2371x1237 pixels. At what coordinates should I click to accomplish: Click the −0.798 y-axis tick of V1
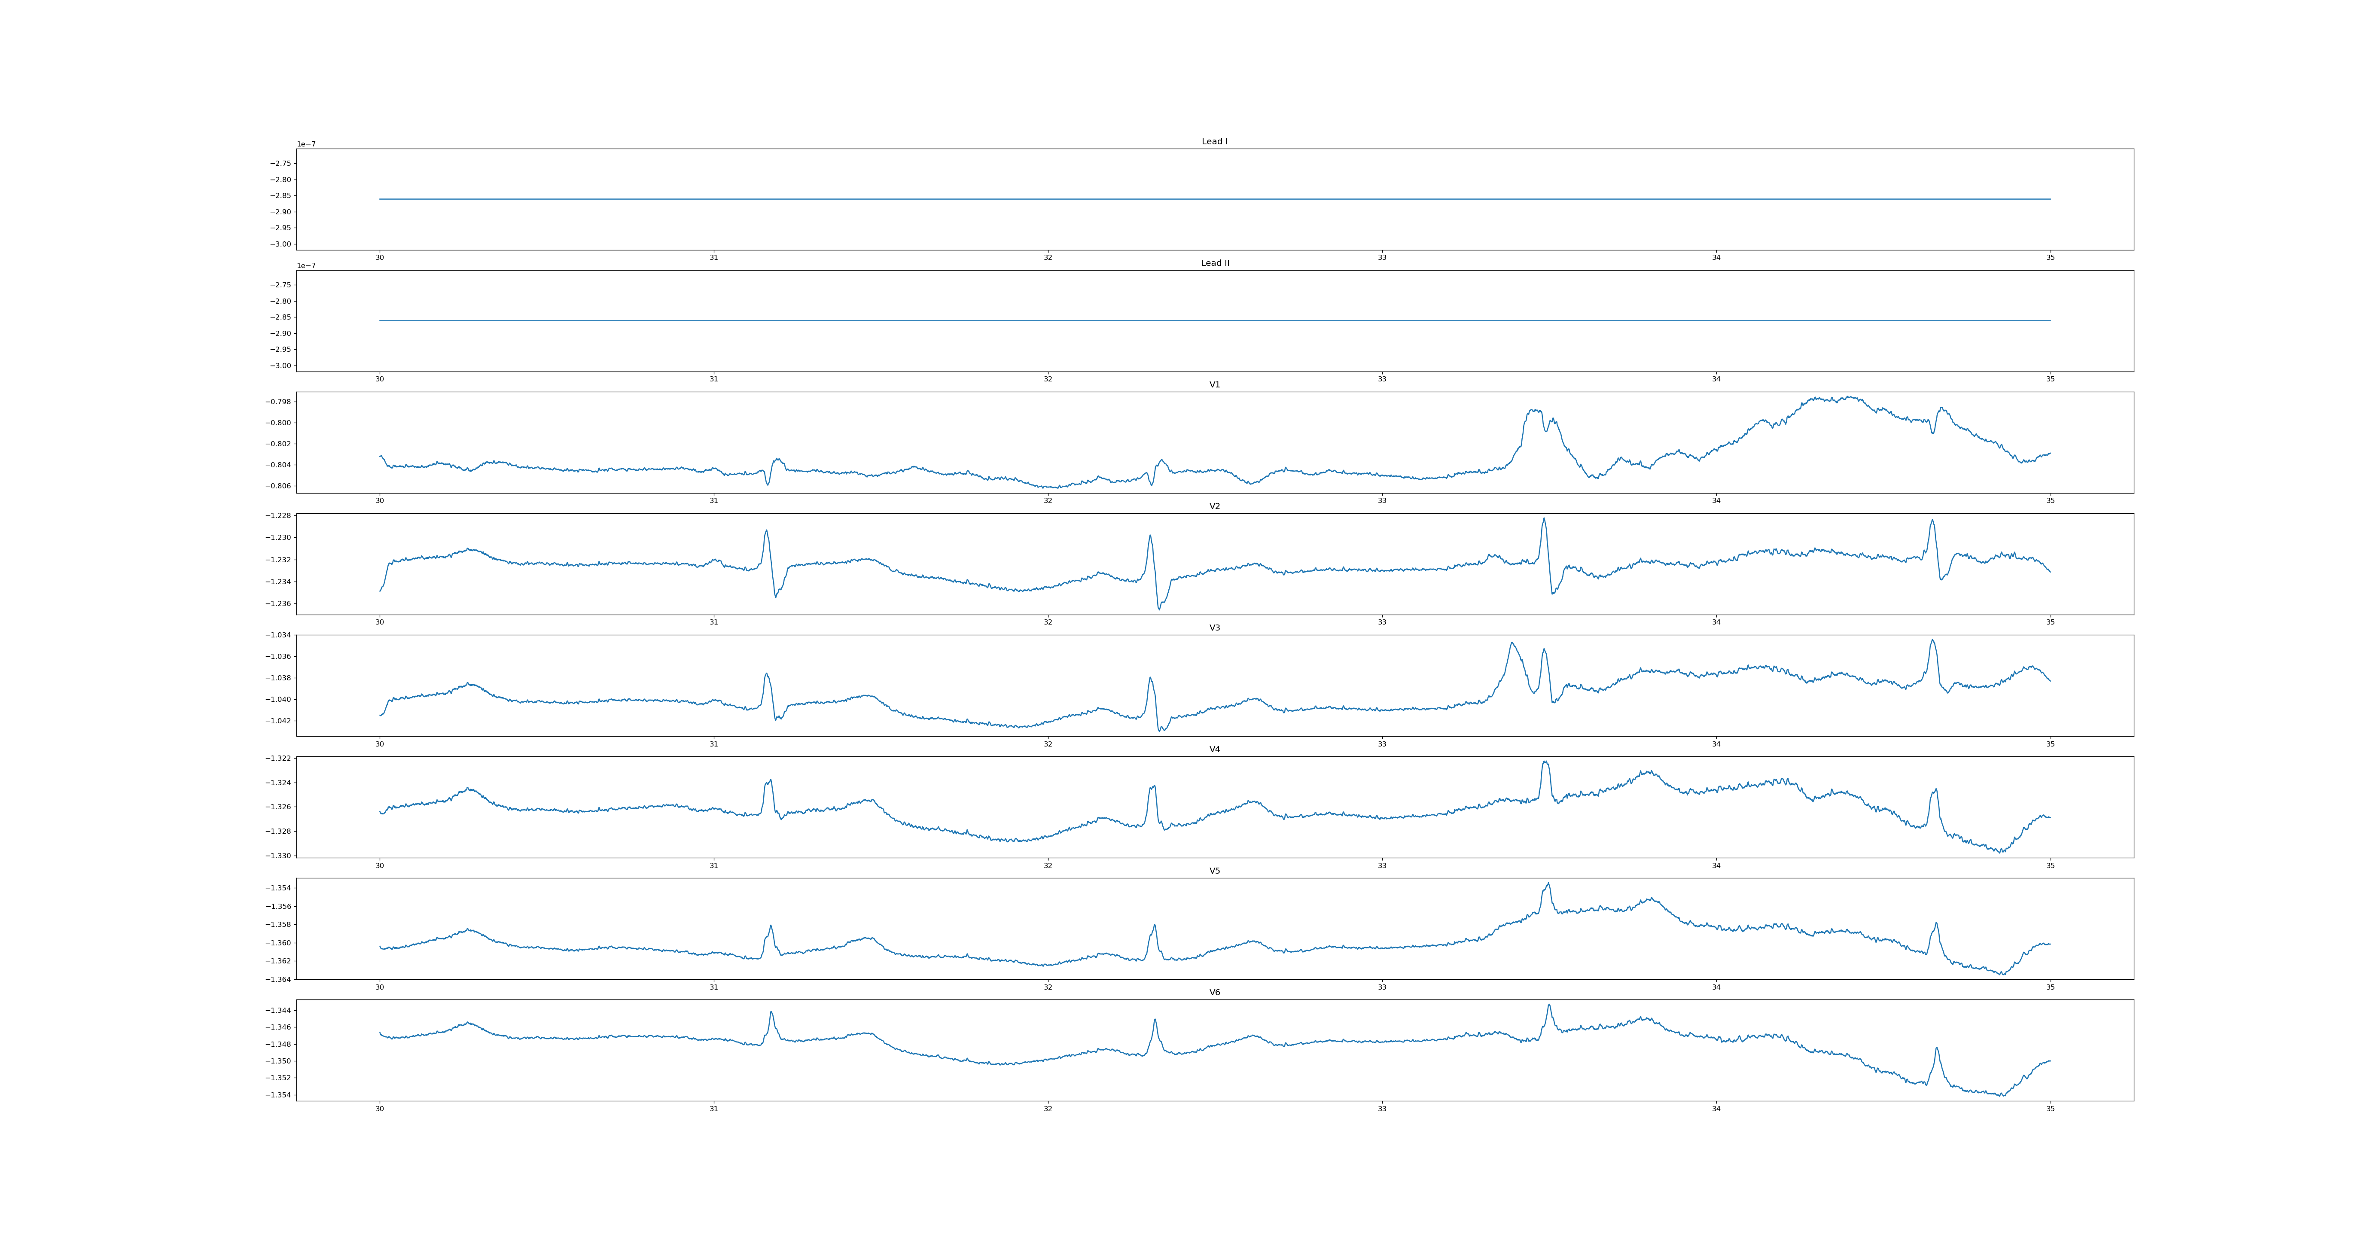[x=278, y=402]
